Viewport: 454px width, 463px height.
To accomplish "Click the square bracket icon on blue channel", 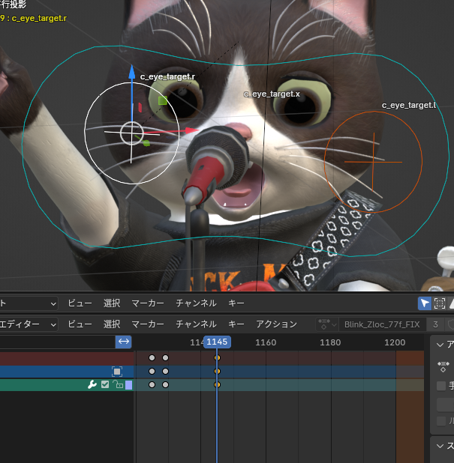I will click(x=117, y=372).
